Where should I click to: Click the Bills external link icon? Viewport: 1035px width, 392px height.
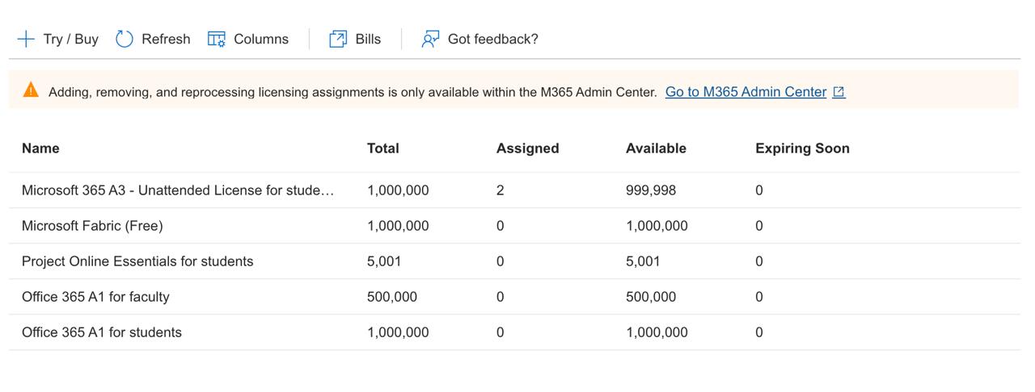pos(338,39)
